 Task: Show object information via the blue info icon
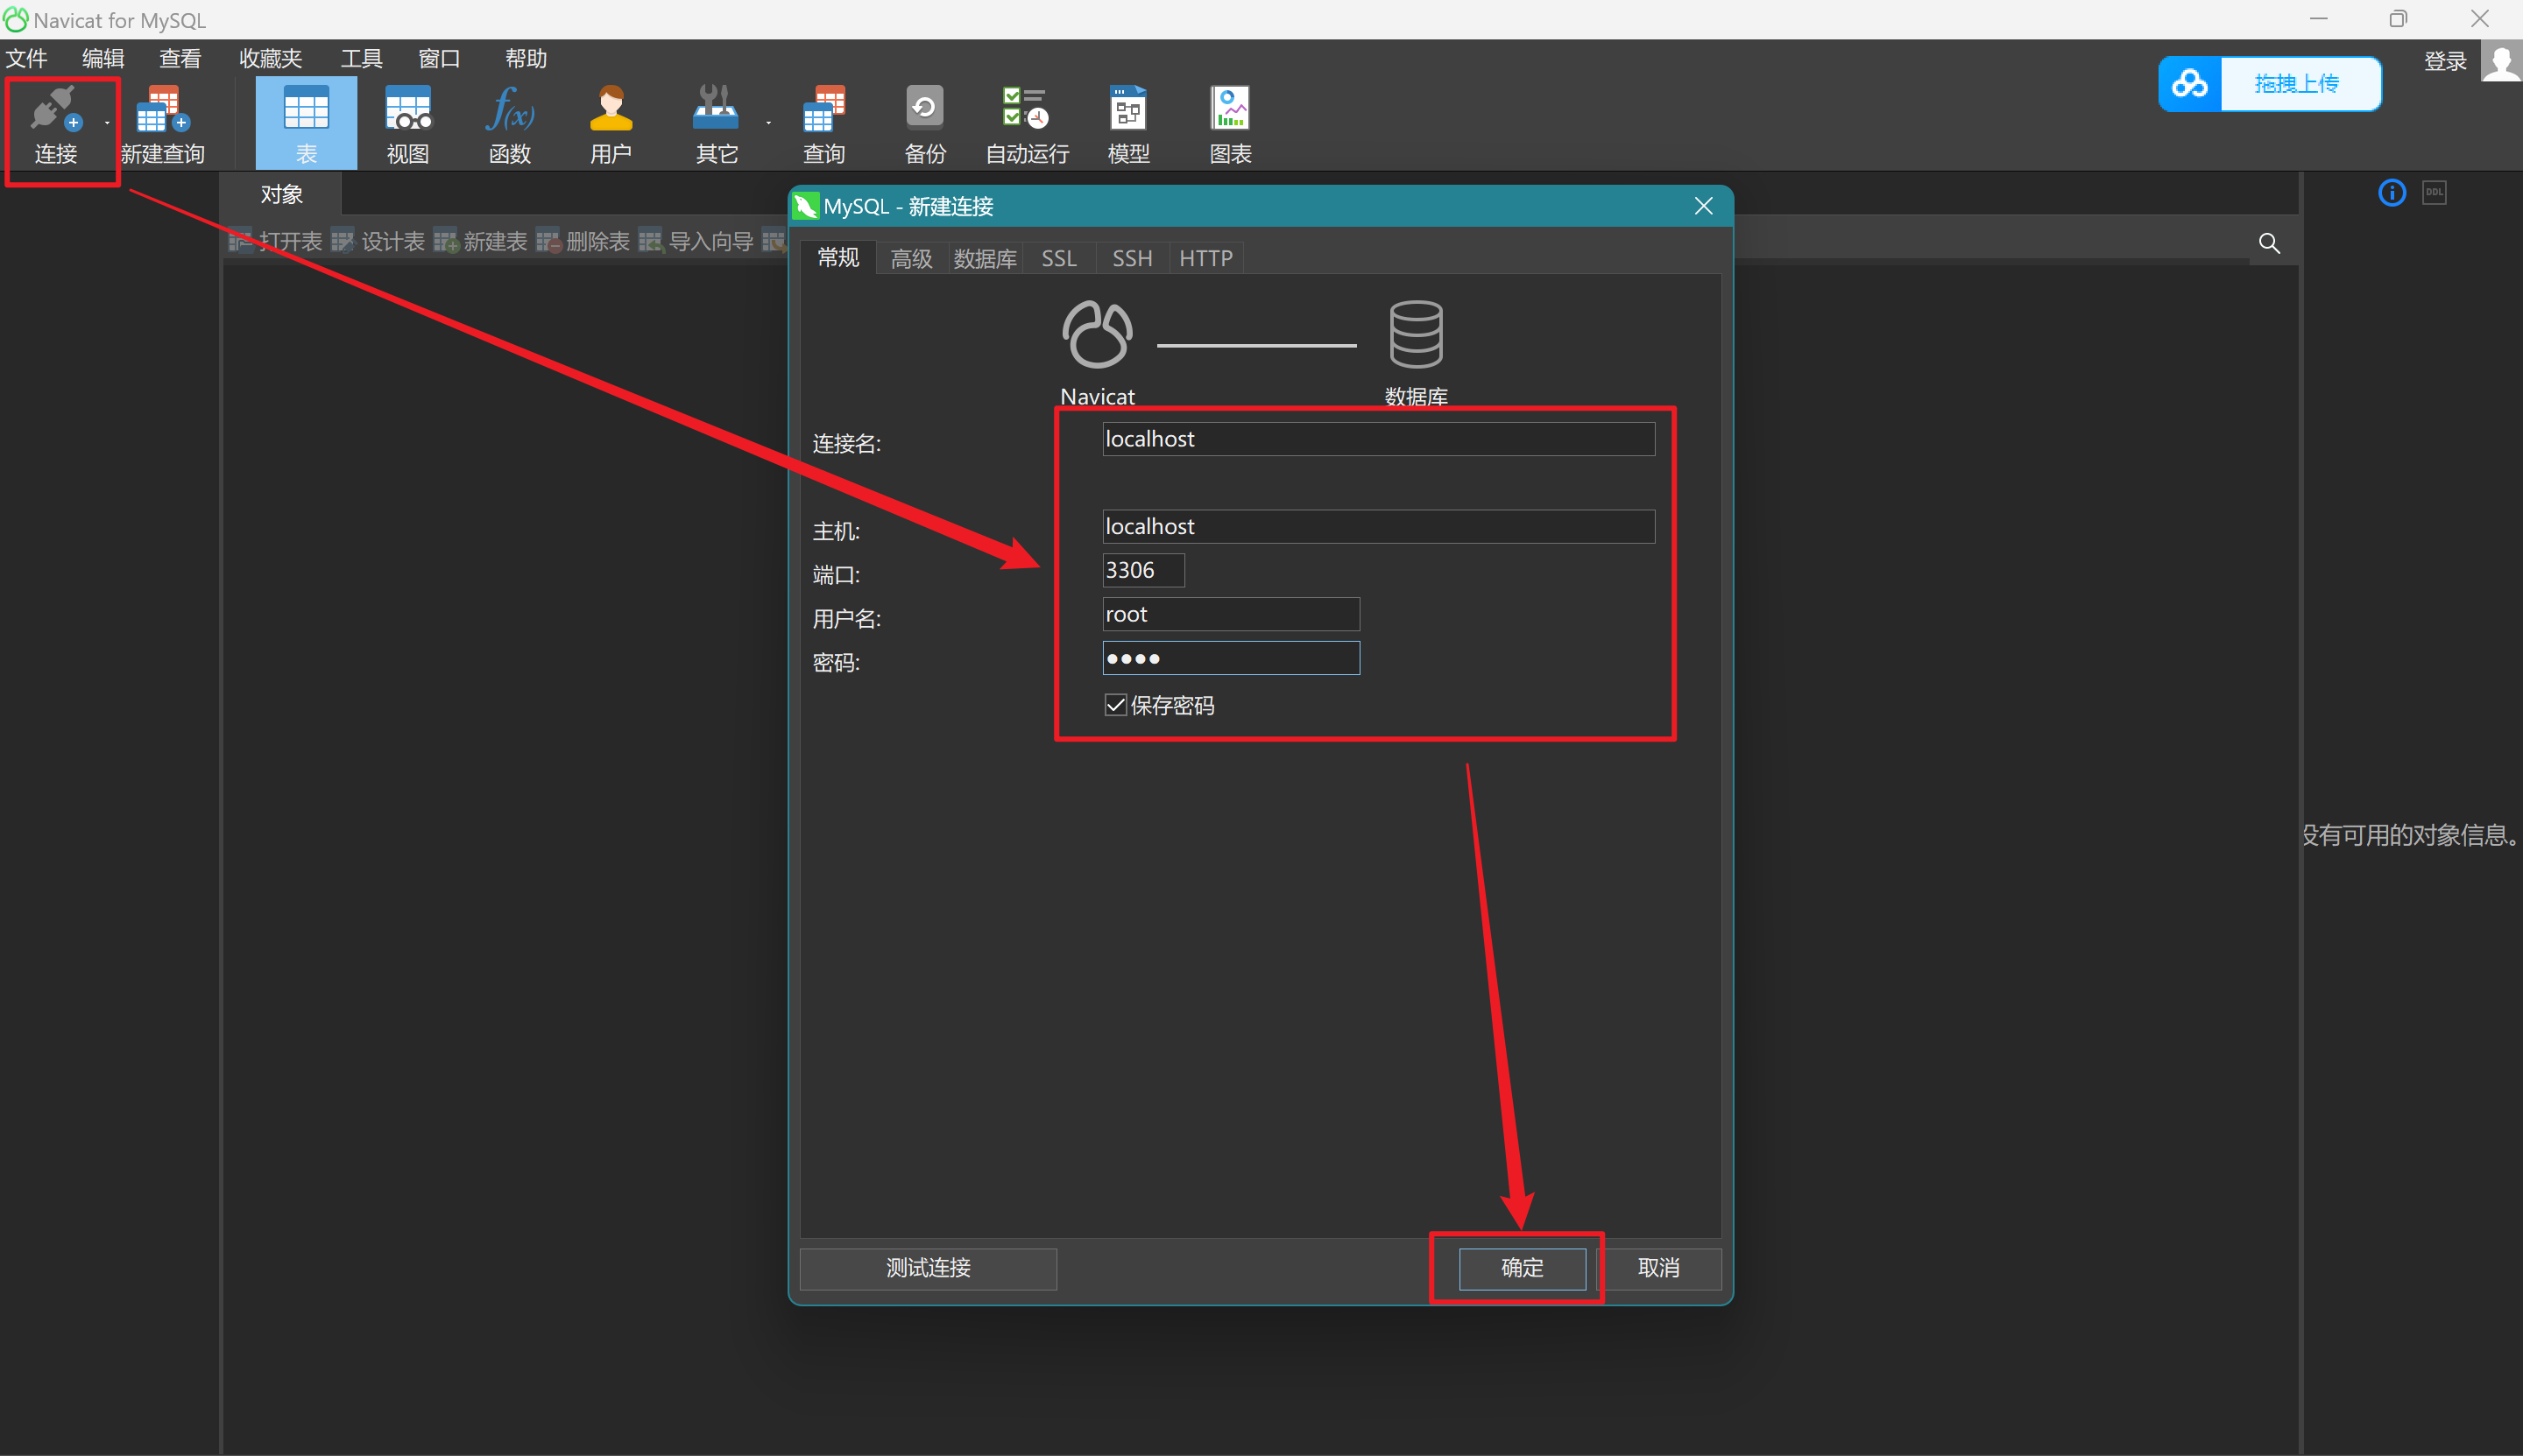(x=2392, y=193)
